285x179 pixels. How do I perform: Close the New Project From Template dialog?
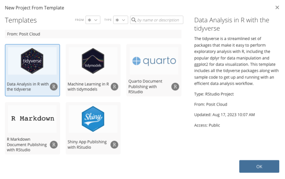(x=277, y=8)
